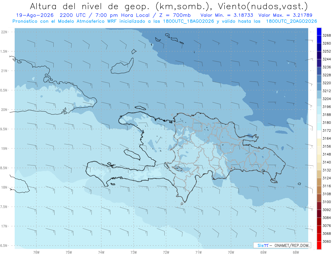Click the '3116' colorbar value

click(327, 186)
